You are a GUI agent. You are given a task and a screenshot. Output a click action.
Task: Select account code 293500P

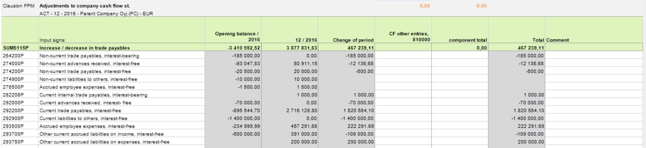pos(13,126)
